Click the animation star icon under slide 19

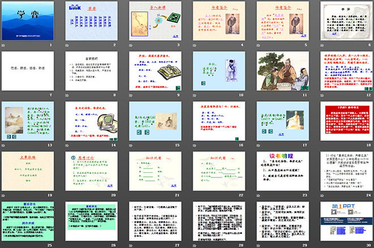click(3, 195)
